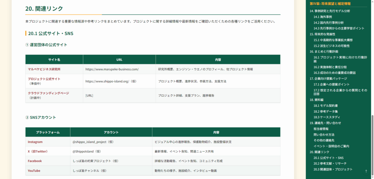
Task: Go to 14. 事例研究と先行モデル分析 in sidebar
Action: pyautogui.click(x=330, y=11)
